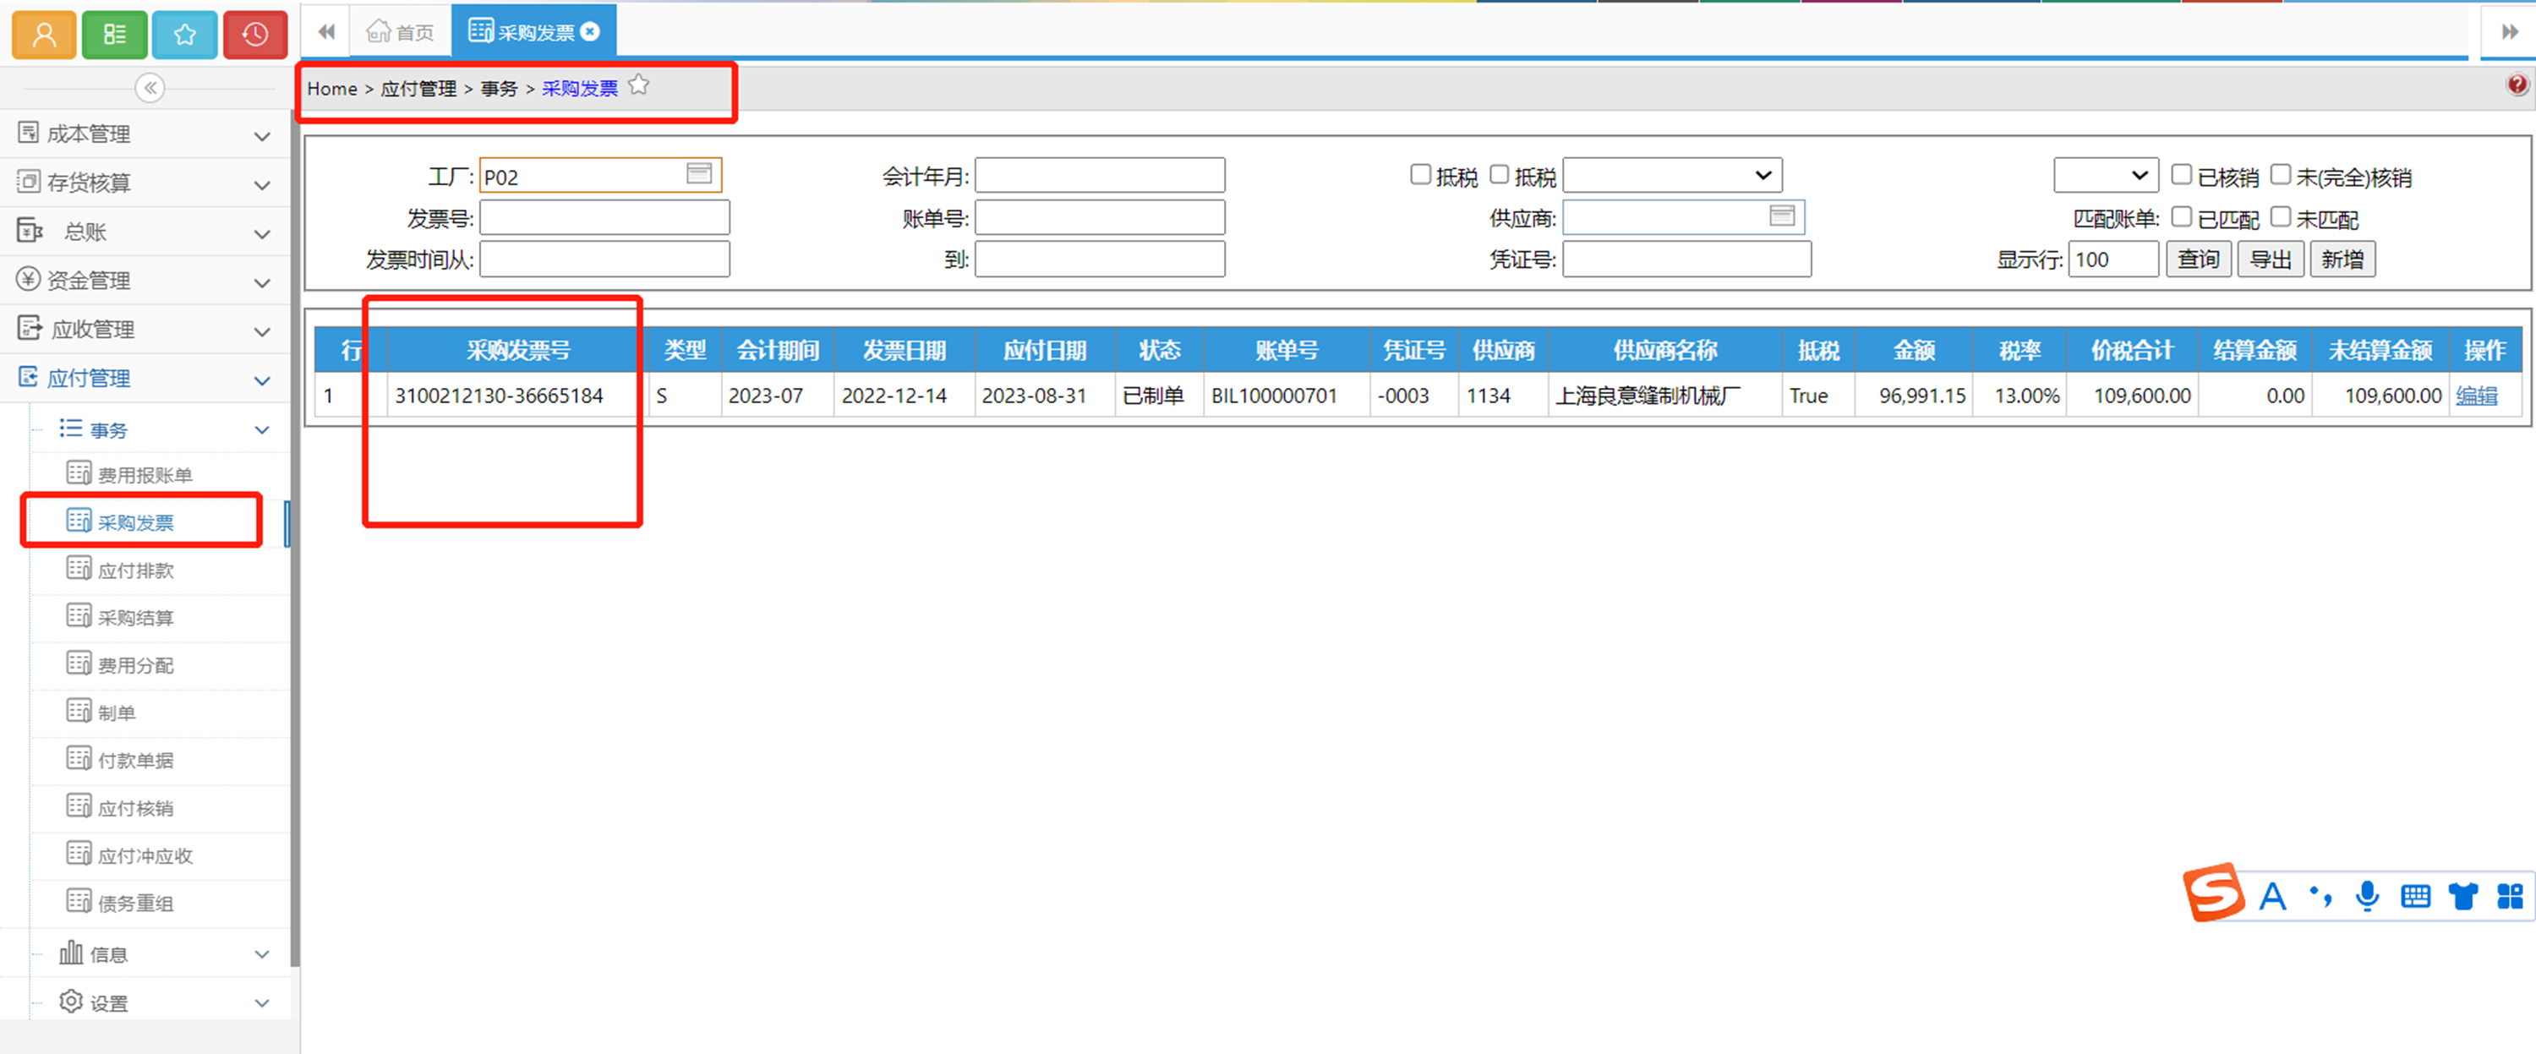Close the 采购发票 tab with its x icon
2536x1054 pixels.
pos(591,31)
